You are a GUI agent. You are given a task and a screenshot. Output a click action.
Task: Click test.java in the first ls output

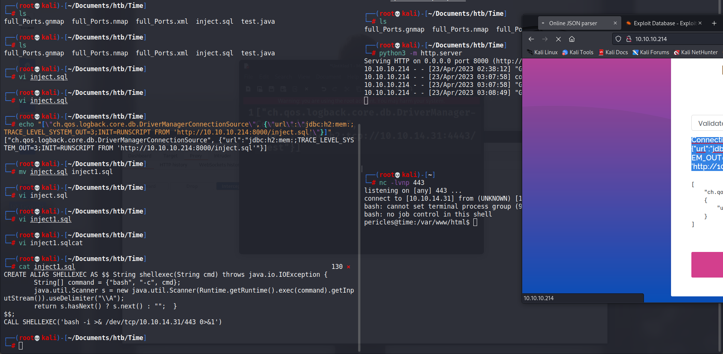(258, 21)
